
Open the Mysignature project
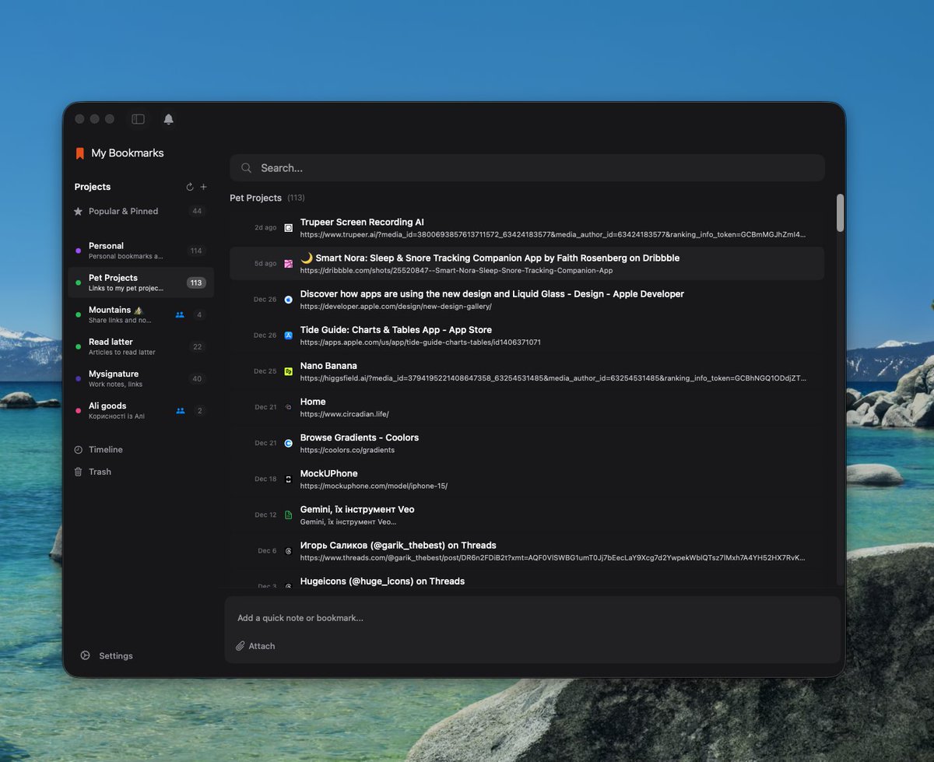coord(140,379)
